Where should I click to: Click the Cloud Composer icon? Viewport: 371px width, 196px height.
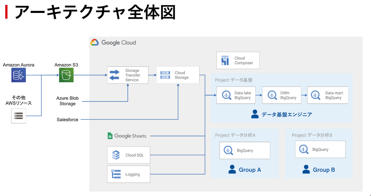tap(225, 60)
